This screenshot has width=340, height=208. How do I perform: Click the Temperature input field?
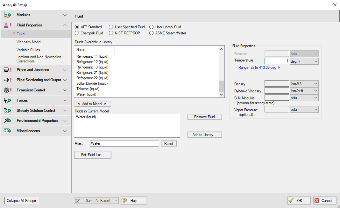point(276,61)
